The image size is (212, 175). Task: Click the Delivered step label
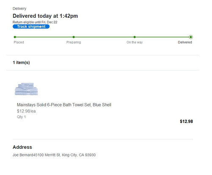185,42
